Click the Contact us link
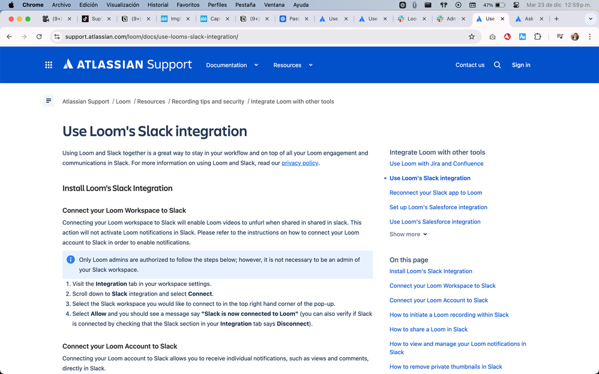Viewport: 599px width, 374px height. (x=470, y=65)
